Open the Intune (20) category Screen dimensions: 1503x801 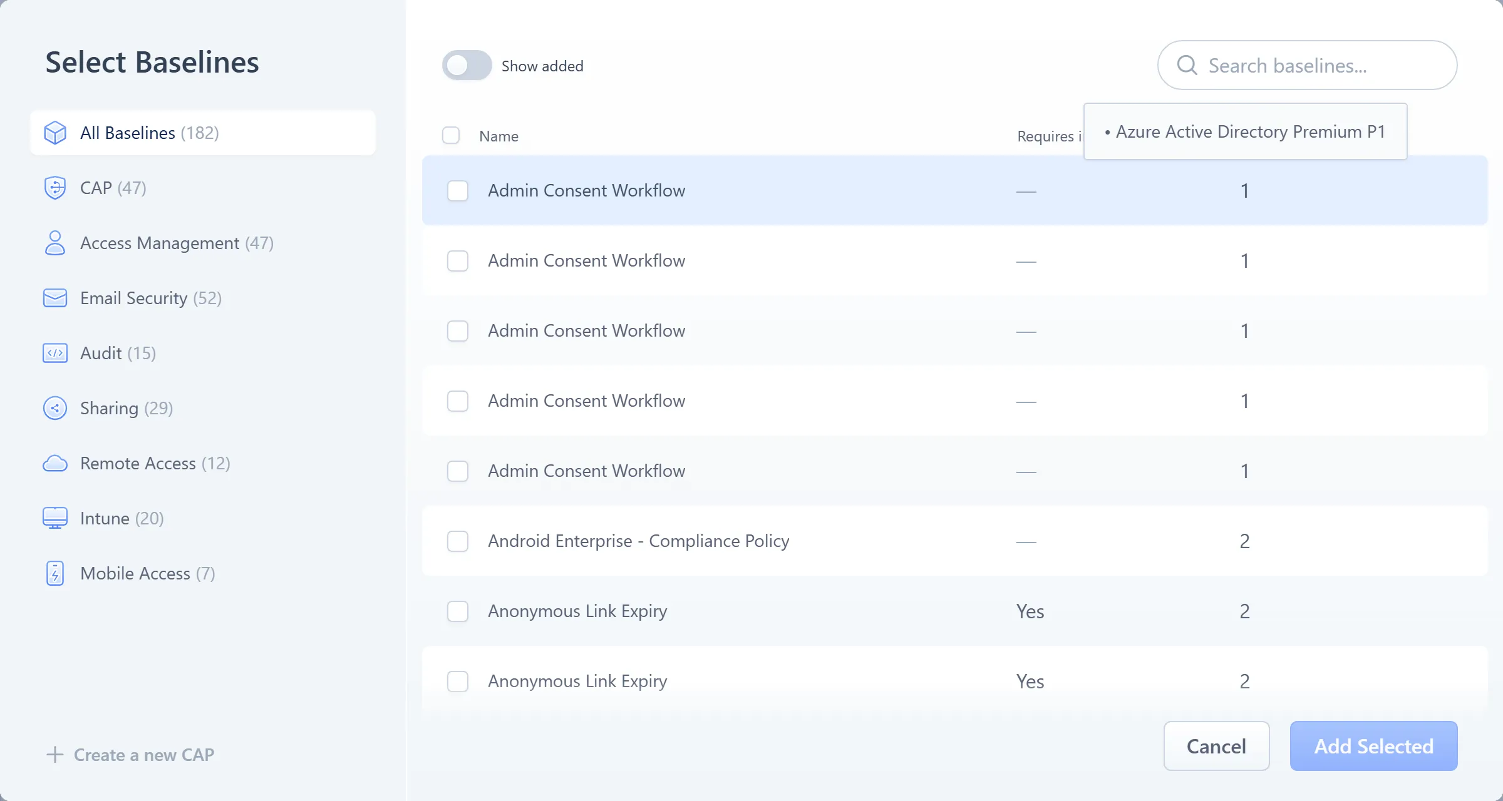[203, 518]
